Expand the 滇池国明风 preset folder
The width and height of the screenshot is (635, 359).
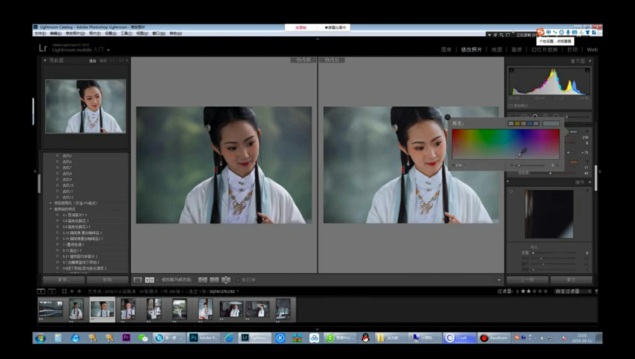51,203
